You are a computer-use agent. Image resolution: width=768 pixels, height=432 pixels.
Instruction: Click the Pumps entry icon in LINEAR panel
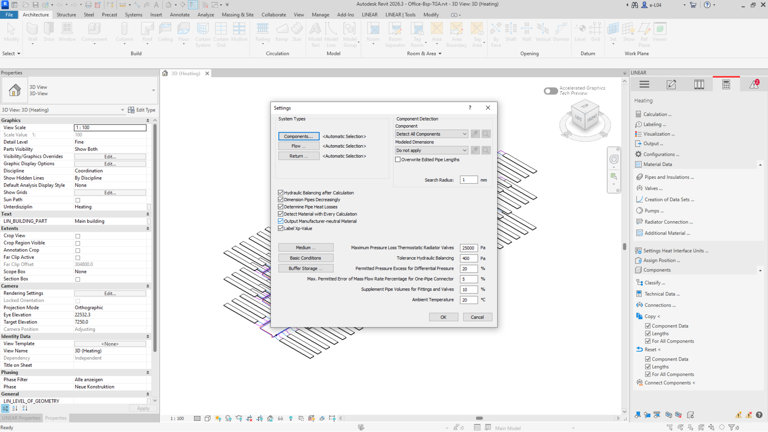[639, 211]
